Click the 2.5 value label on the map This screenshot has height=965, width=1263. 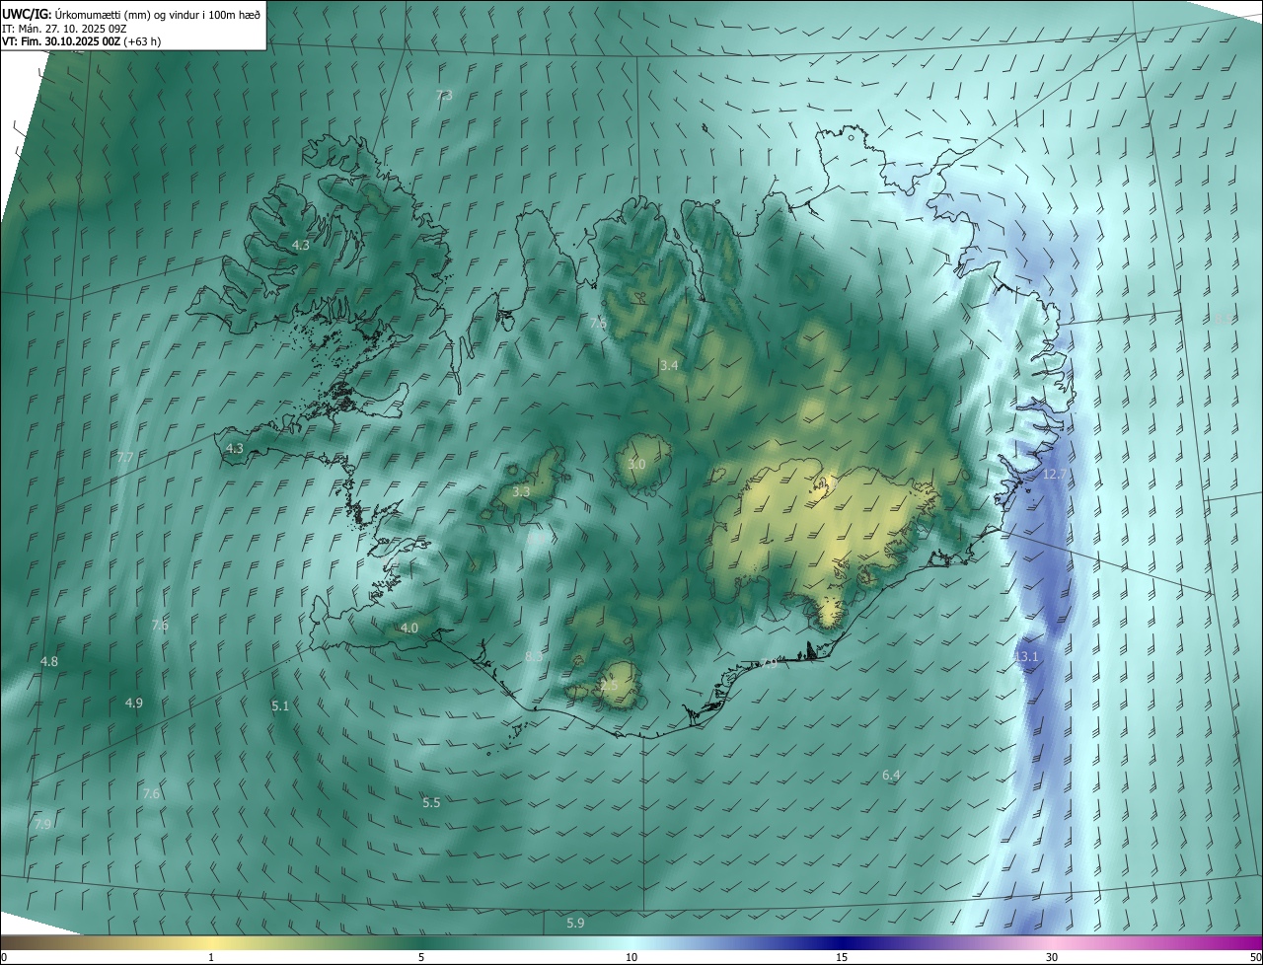(x=609, y=686)
